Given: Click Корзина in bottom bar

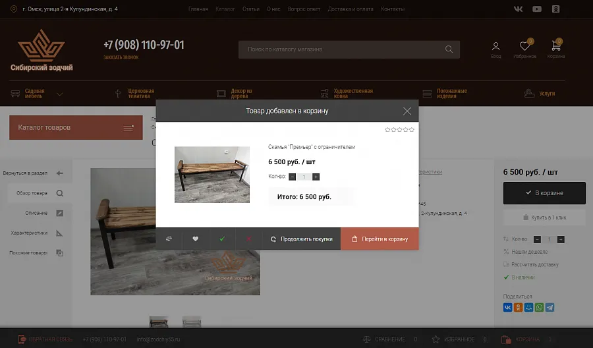Looking at the screenshot, I should (x=526, y=339).
